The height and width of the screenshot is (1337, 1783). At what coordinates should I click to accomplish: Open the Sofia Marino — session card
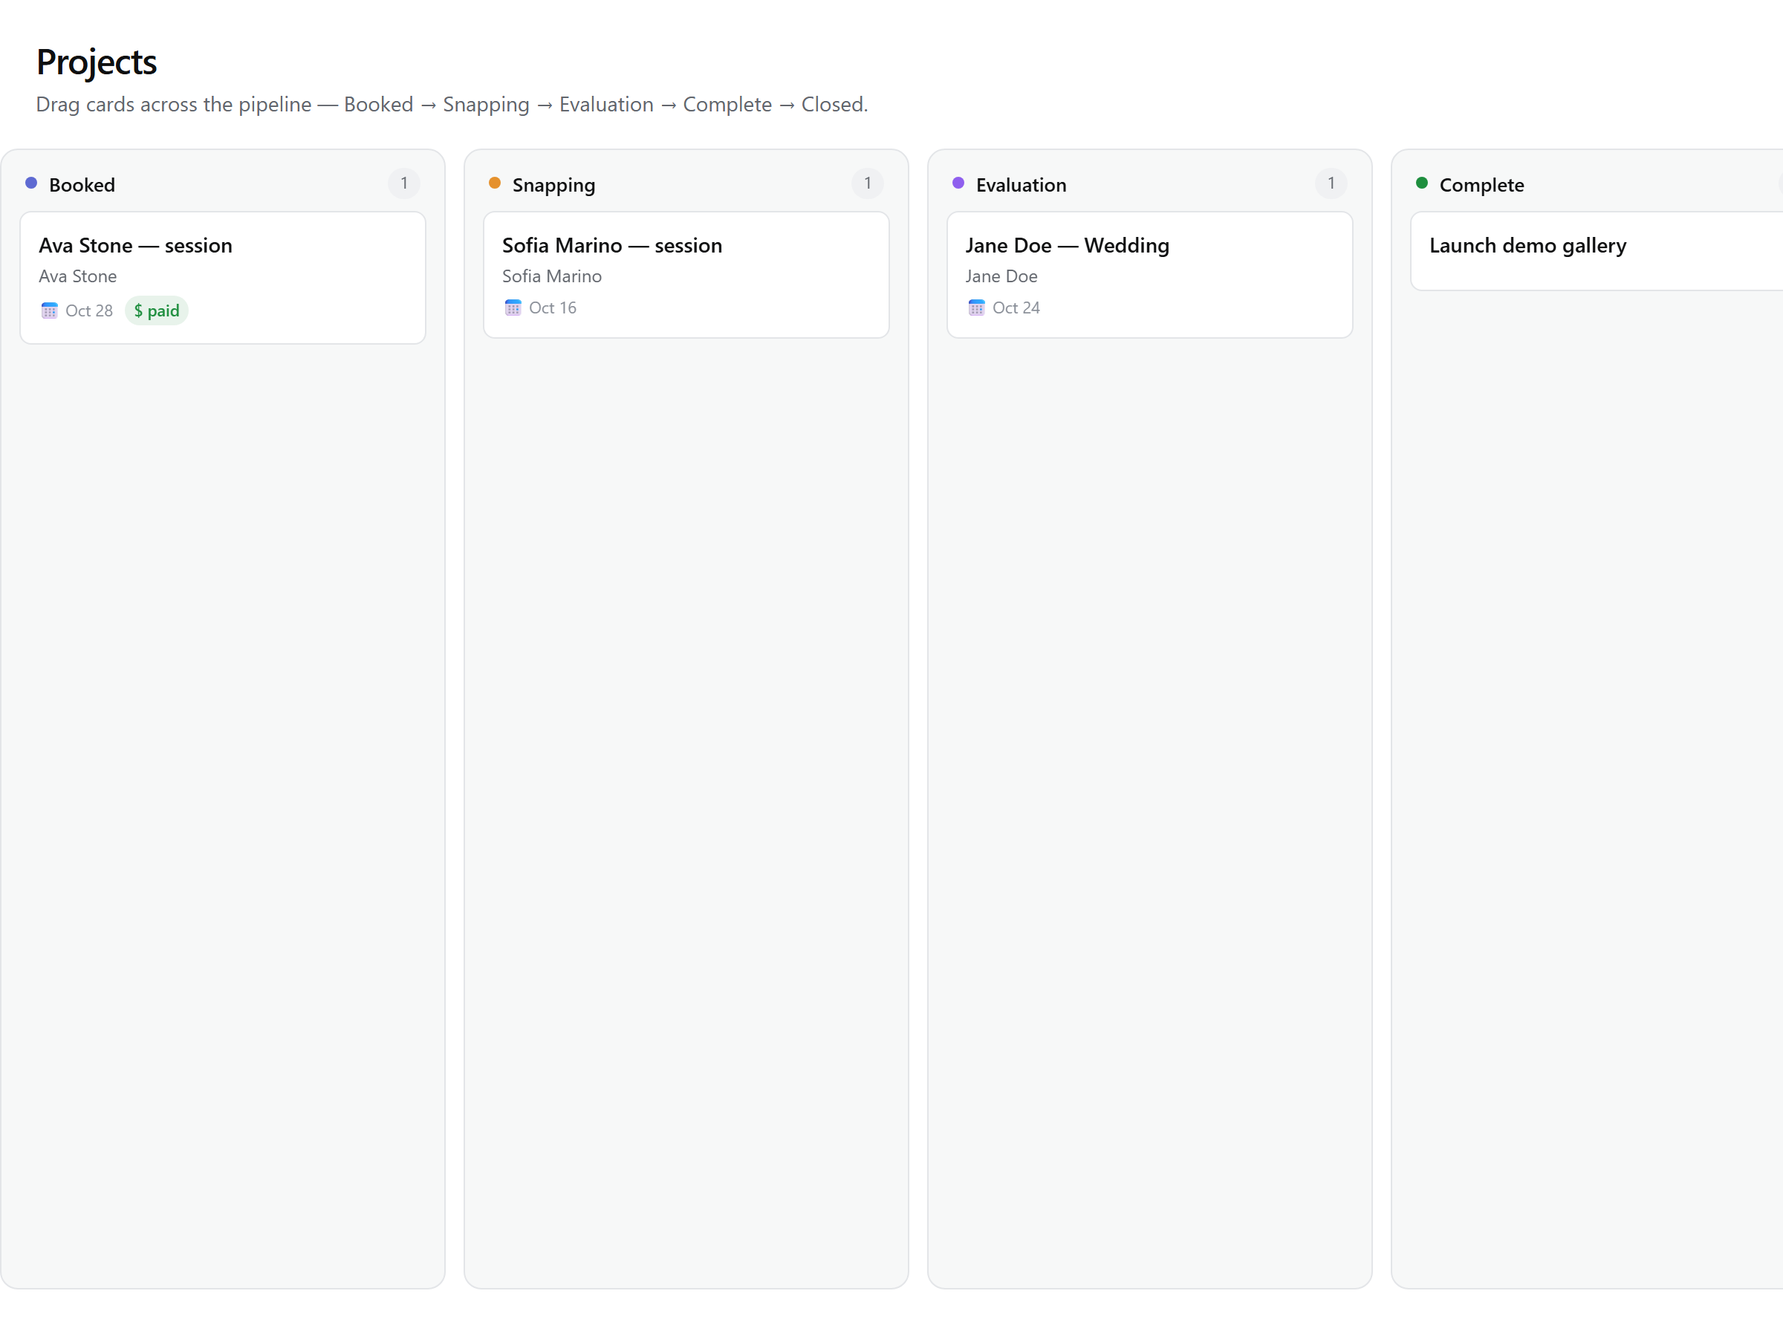686,275
